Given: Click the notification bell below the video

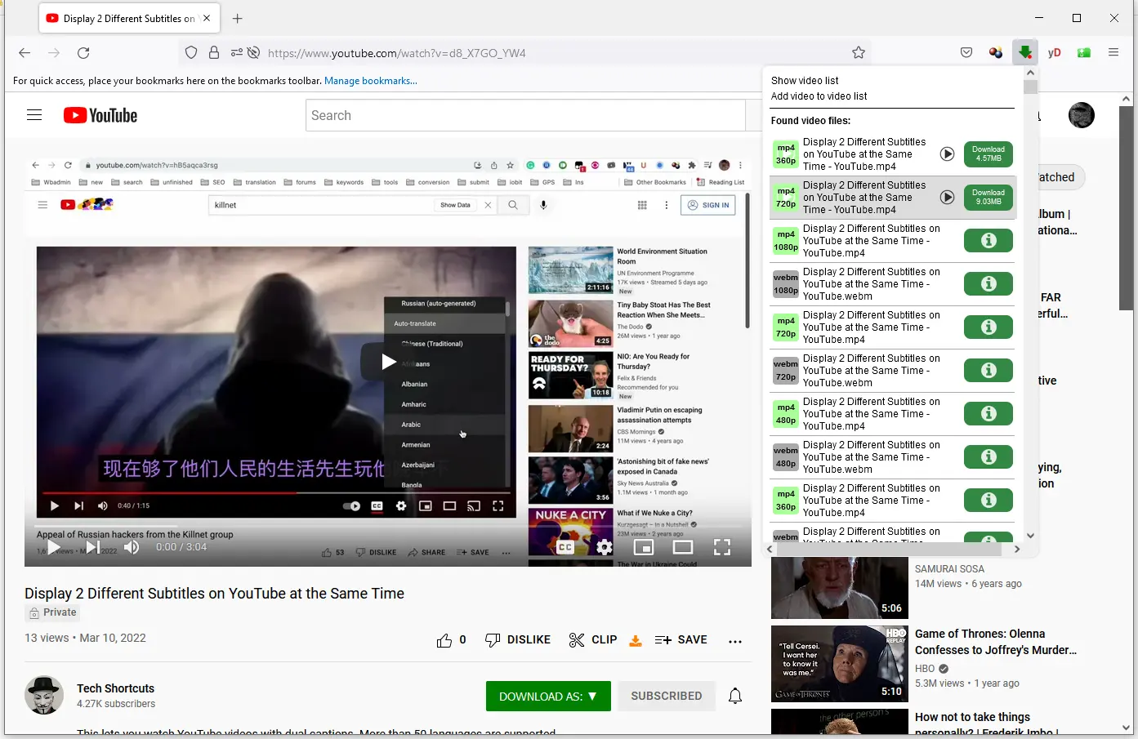Looking at the screenshot, I should [734, 696].
